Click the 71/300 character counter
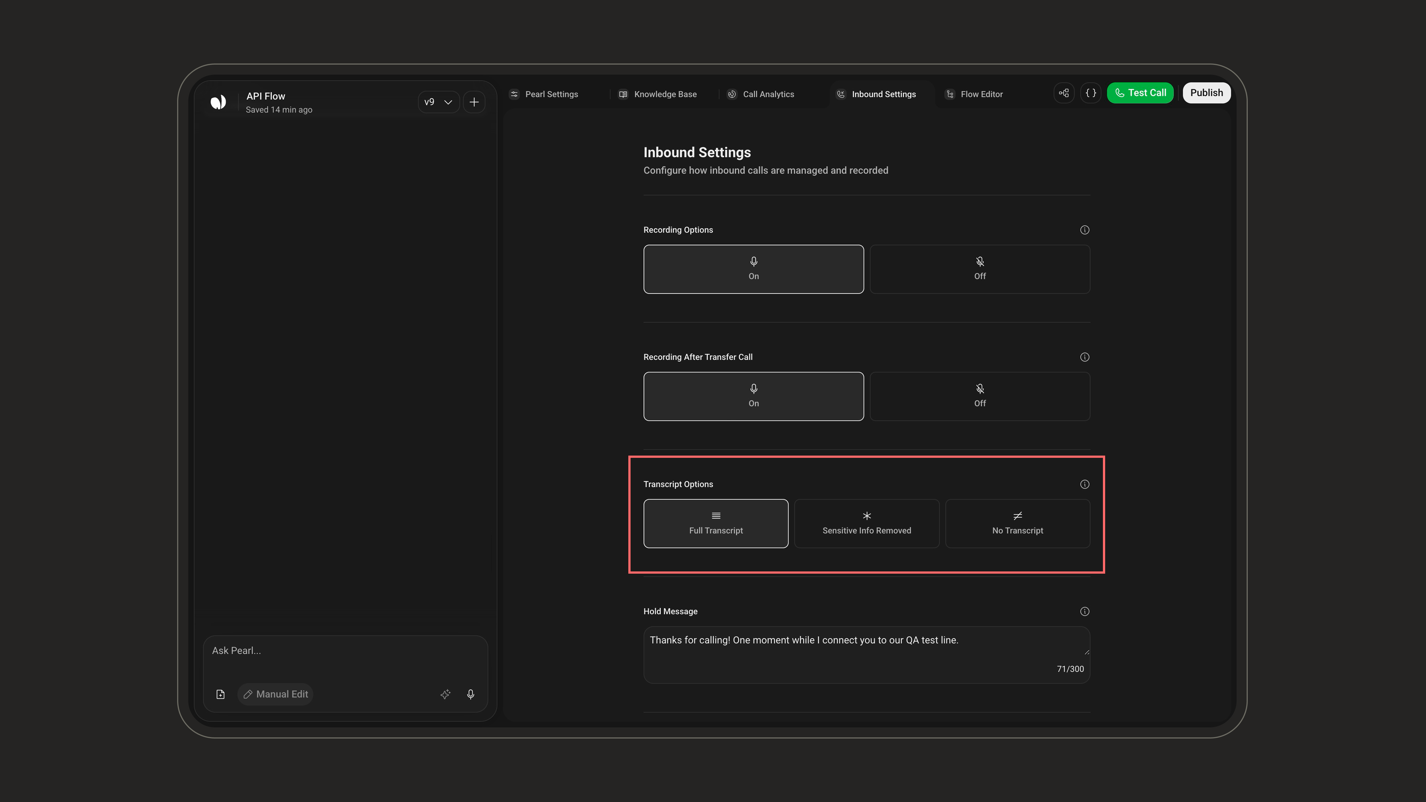1426x802 pixels. click(1070, 669)
